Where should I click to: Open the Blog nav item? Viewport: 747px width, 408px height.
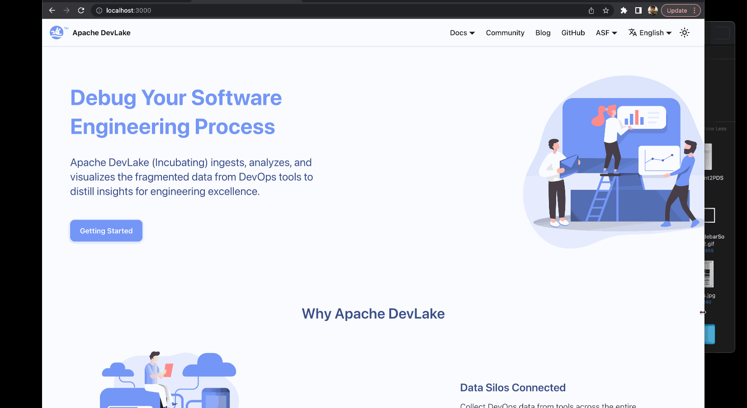(x=543, y=33)
